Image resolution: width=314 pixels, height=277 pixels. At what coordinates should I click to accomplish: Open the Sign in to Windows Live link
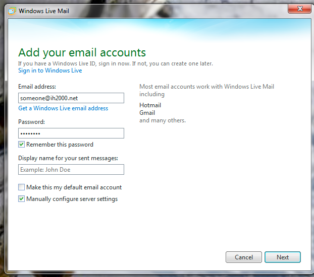50,71
